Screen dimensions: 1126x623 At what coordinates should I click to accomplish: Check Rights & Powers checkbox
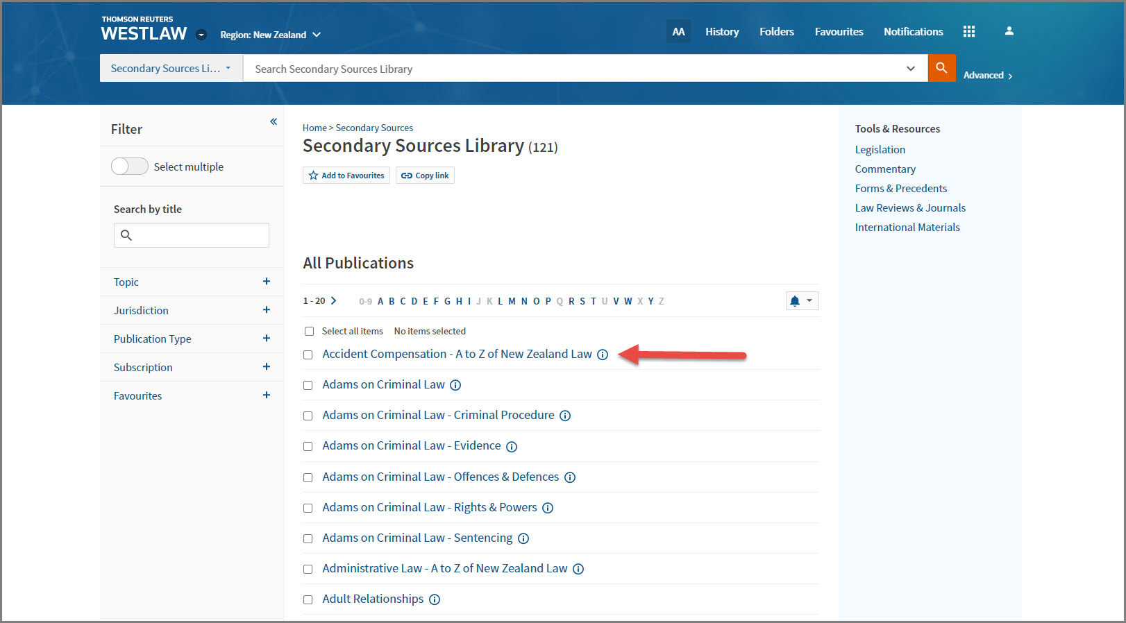pyautogui.click(x=308, y=508)
